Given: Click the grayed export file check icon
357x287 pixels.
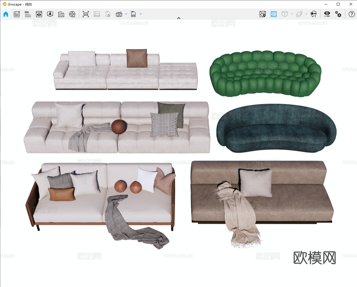Looking at the screenshot, I should click(108, 14).
